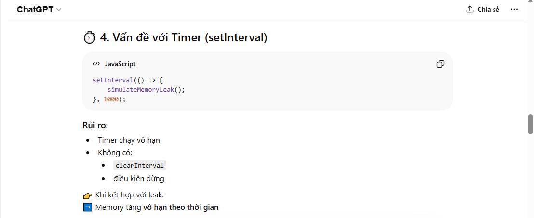Open the ChatGPT model selector dropdown

click(39, 10)
